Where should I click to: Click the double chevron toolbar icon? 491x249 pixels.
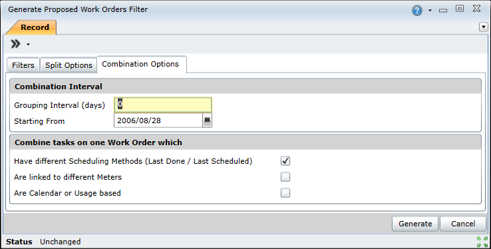(15, 44)
